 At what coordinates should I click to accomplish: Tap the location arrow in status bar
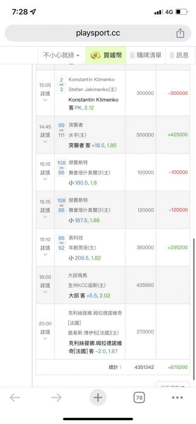point(33,12)
